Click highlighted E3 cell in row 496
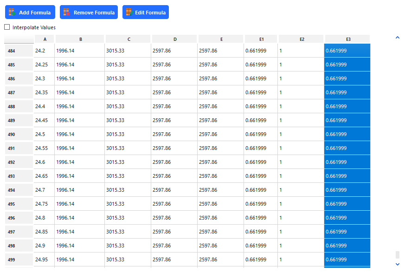 (347, 218)
